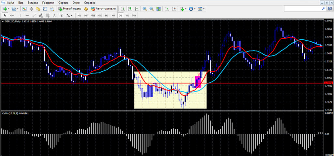Expand the indicators list dropdown arrow

point(186,9)
